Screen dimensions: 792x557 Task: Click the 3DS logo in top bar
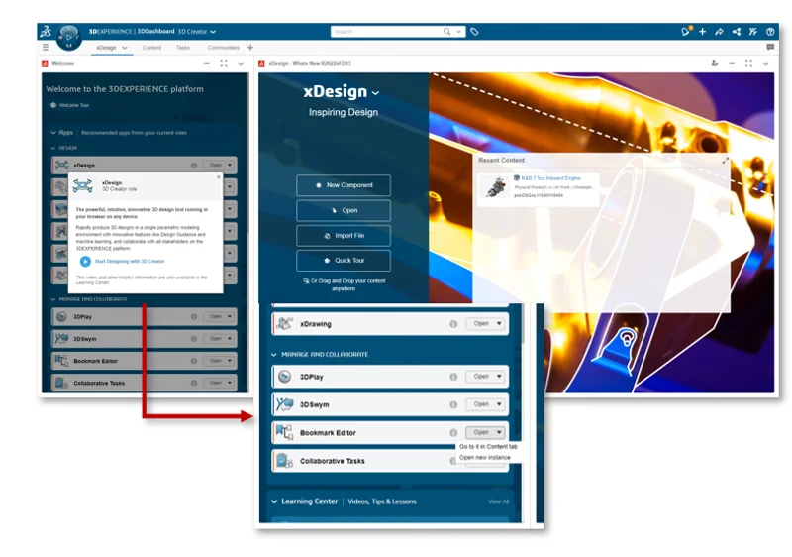pos(46,32)
